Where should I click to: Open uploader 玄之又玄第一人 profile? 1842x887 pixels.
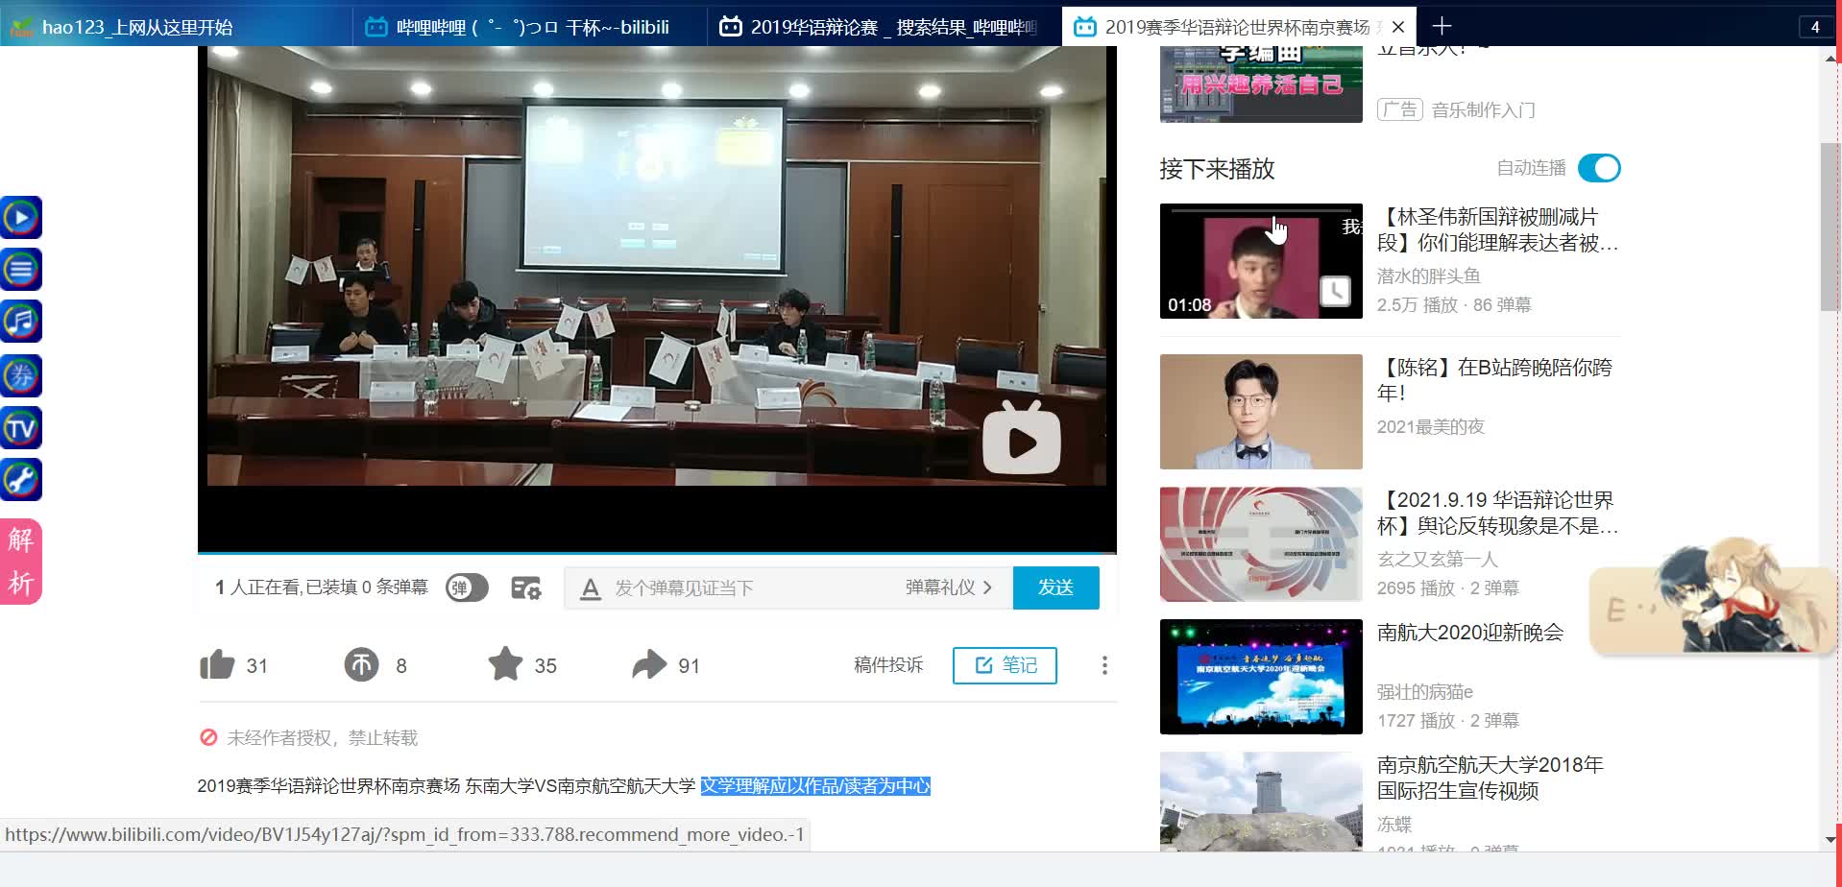(1438, 559)
